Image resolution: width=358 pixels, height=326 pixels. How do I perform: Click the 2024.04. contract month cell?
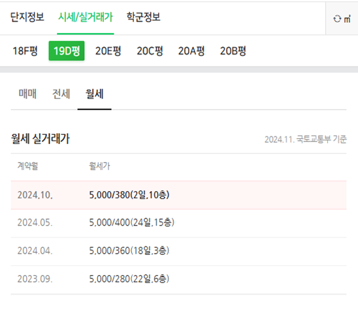pos(35,251)
